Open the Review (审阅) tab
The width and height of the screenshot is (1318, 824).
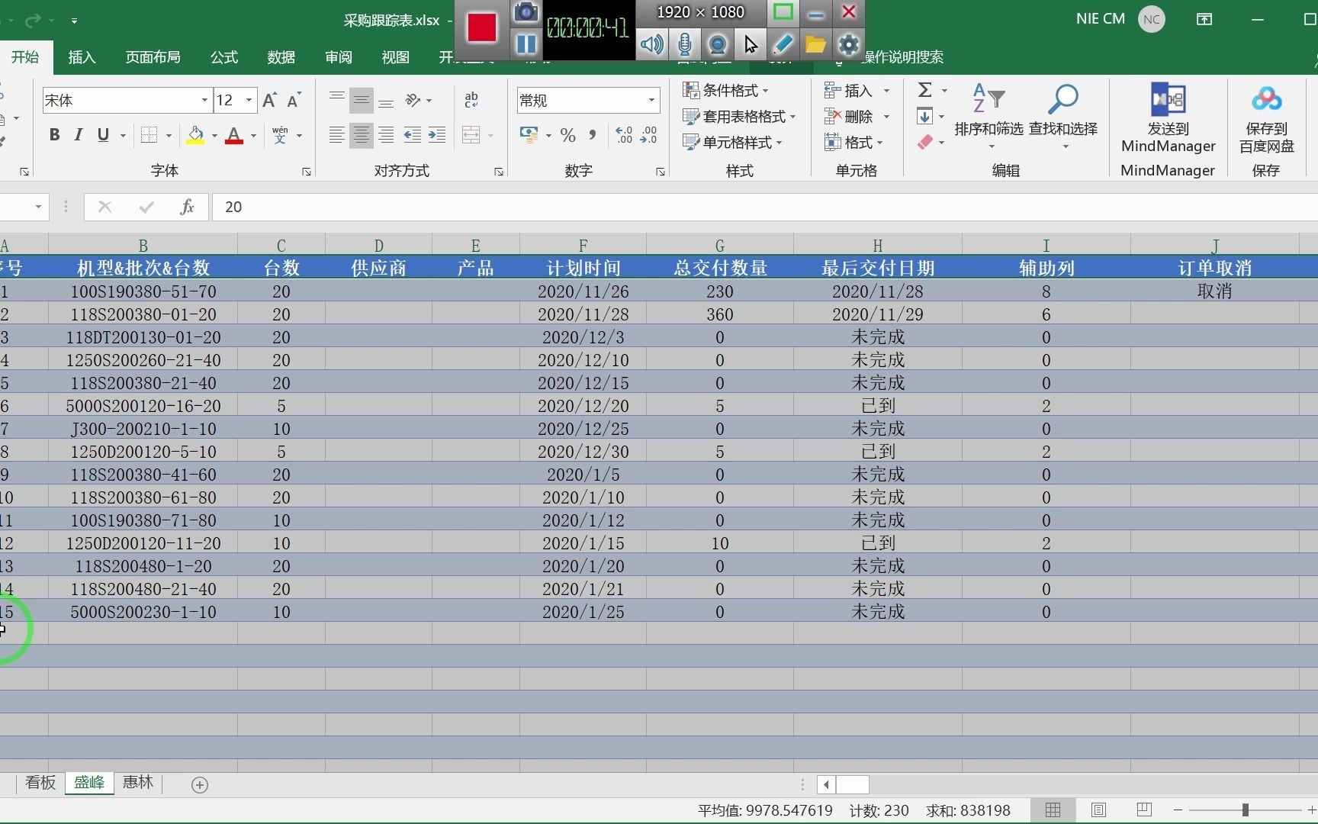[x=339, y=56]
